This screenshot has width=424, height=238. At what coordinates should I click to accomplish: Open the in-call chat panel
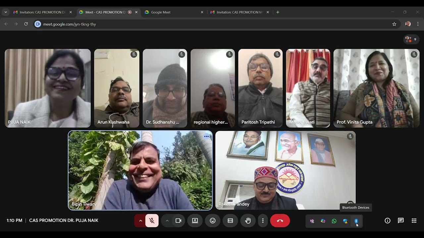click(401, 220)
